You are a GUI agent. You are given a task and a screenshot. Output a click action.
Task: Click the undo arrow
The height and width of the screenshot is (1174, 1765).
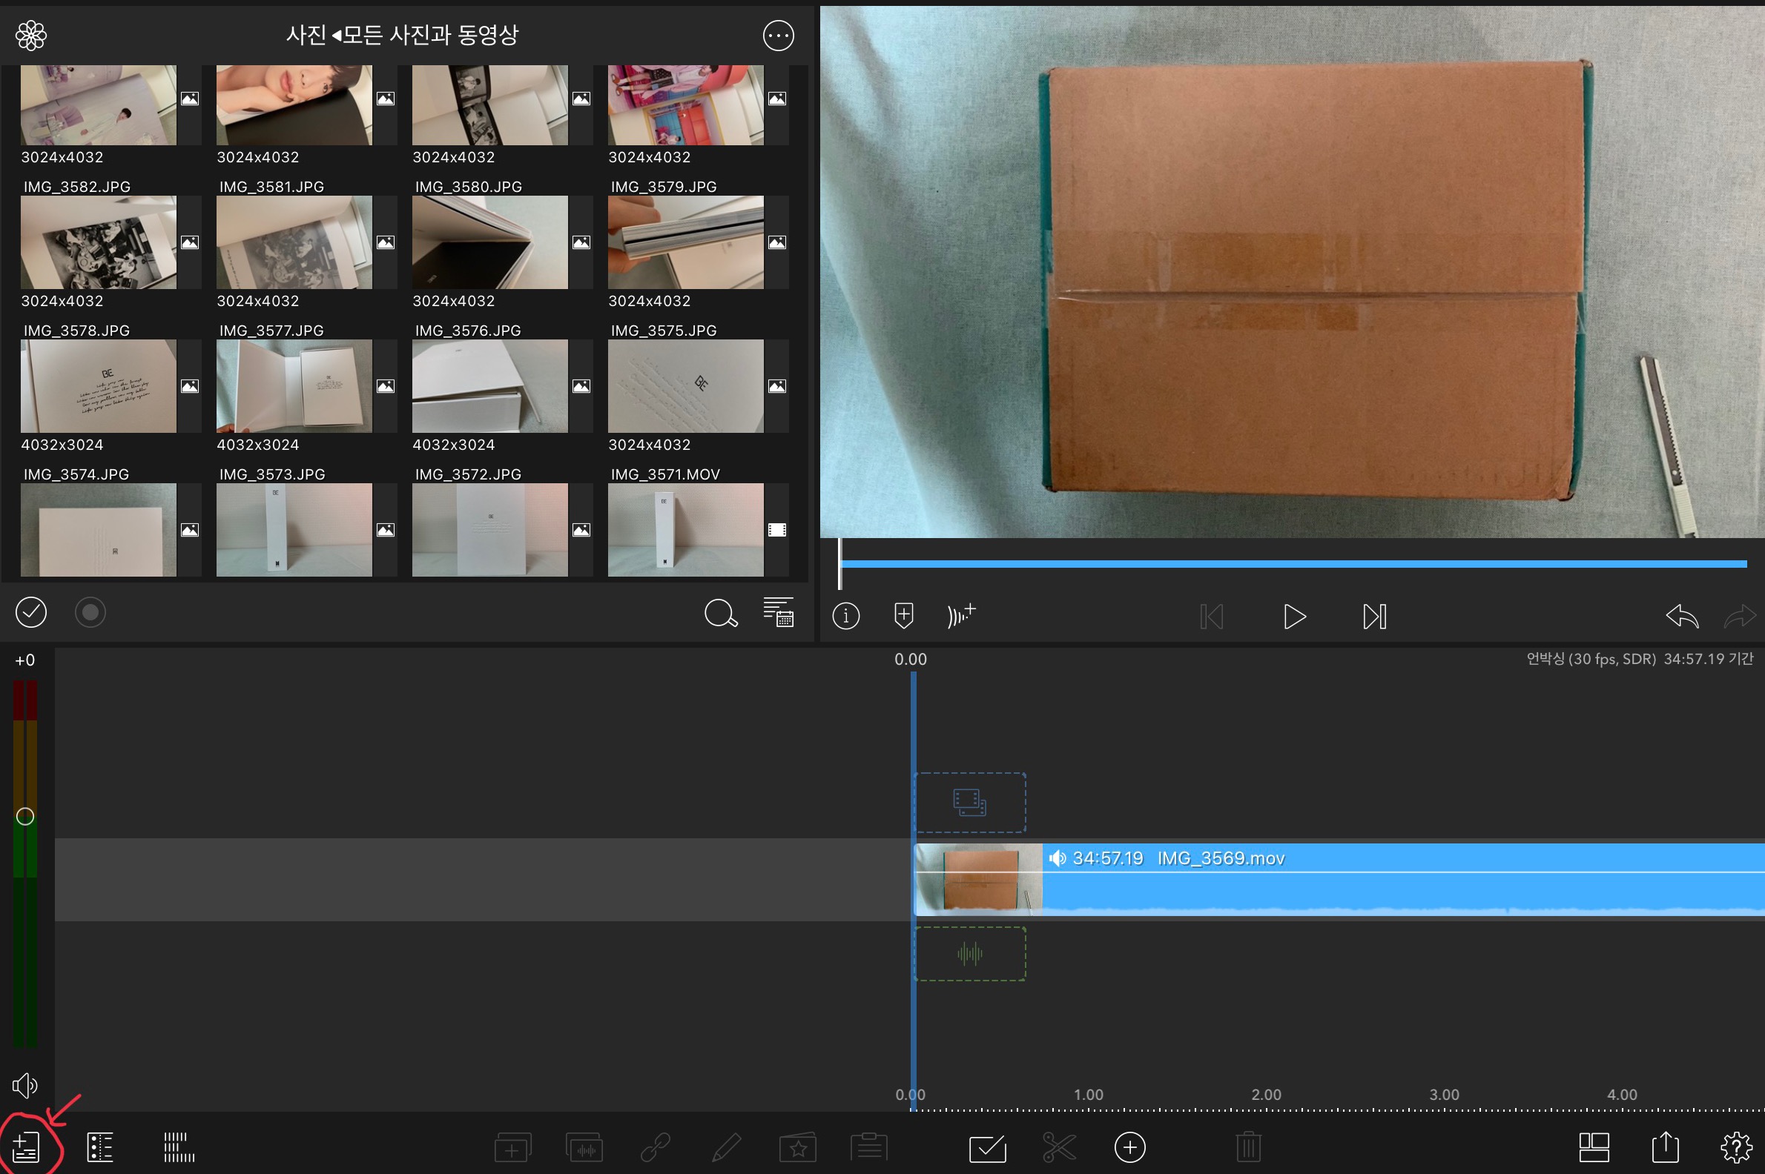pyautogui.click(x=1681, y=616)
